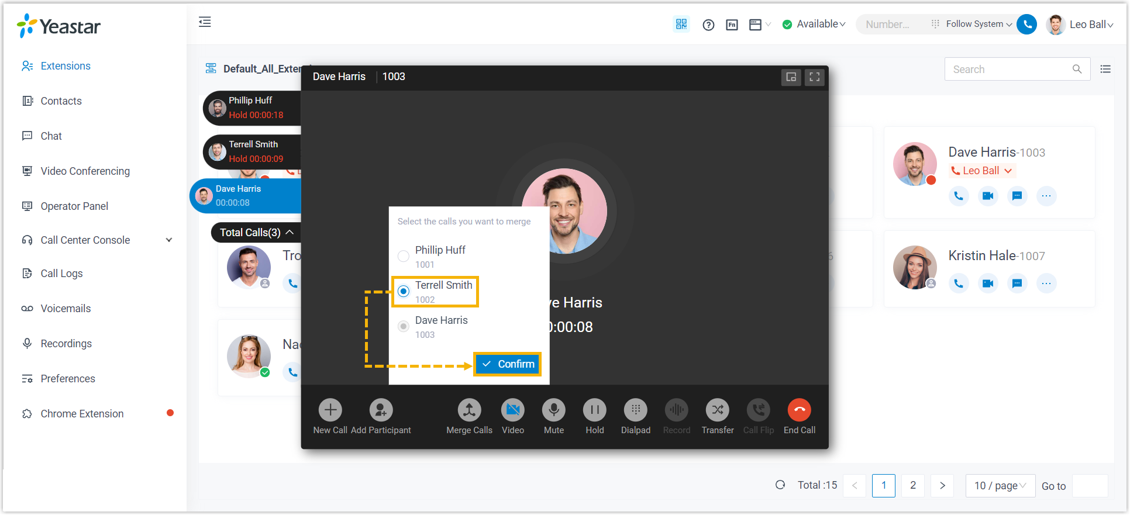Change the 10 / page size dropdown
The image size is (1130, 515).
click(1000, 486)
